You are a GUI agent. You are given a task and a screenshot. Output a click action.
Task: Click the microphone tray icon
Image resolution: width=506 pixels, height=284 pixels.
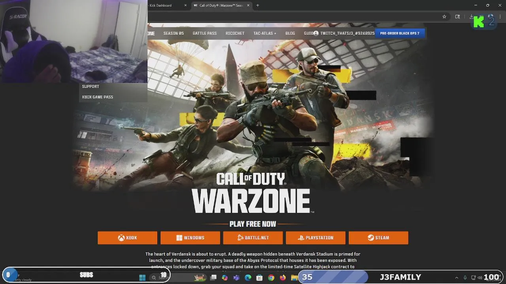click(x=465, y=278)
